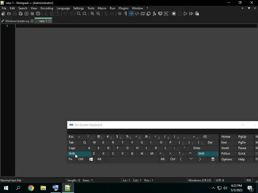Open the Encoding menu
258x193 pixels.
click(x=47, y=8)
